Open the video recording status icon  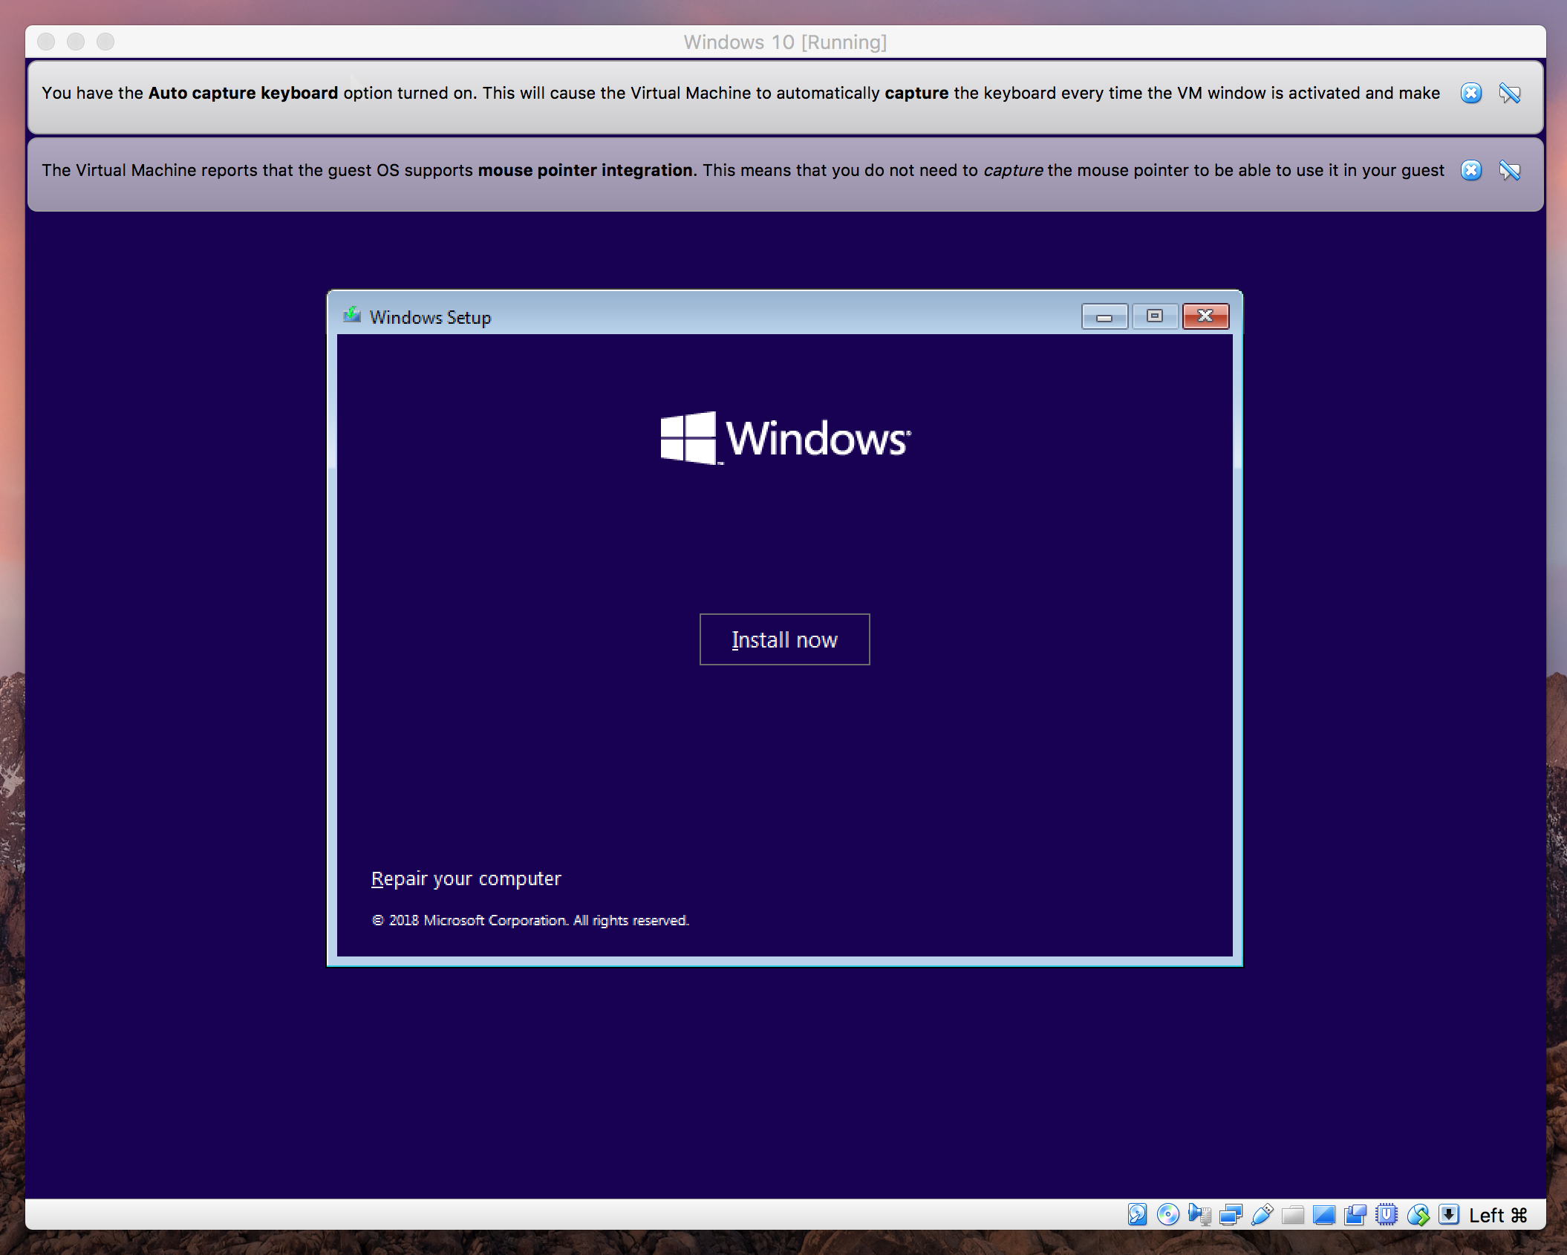(x=1355, y=1215)
